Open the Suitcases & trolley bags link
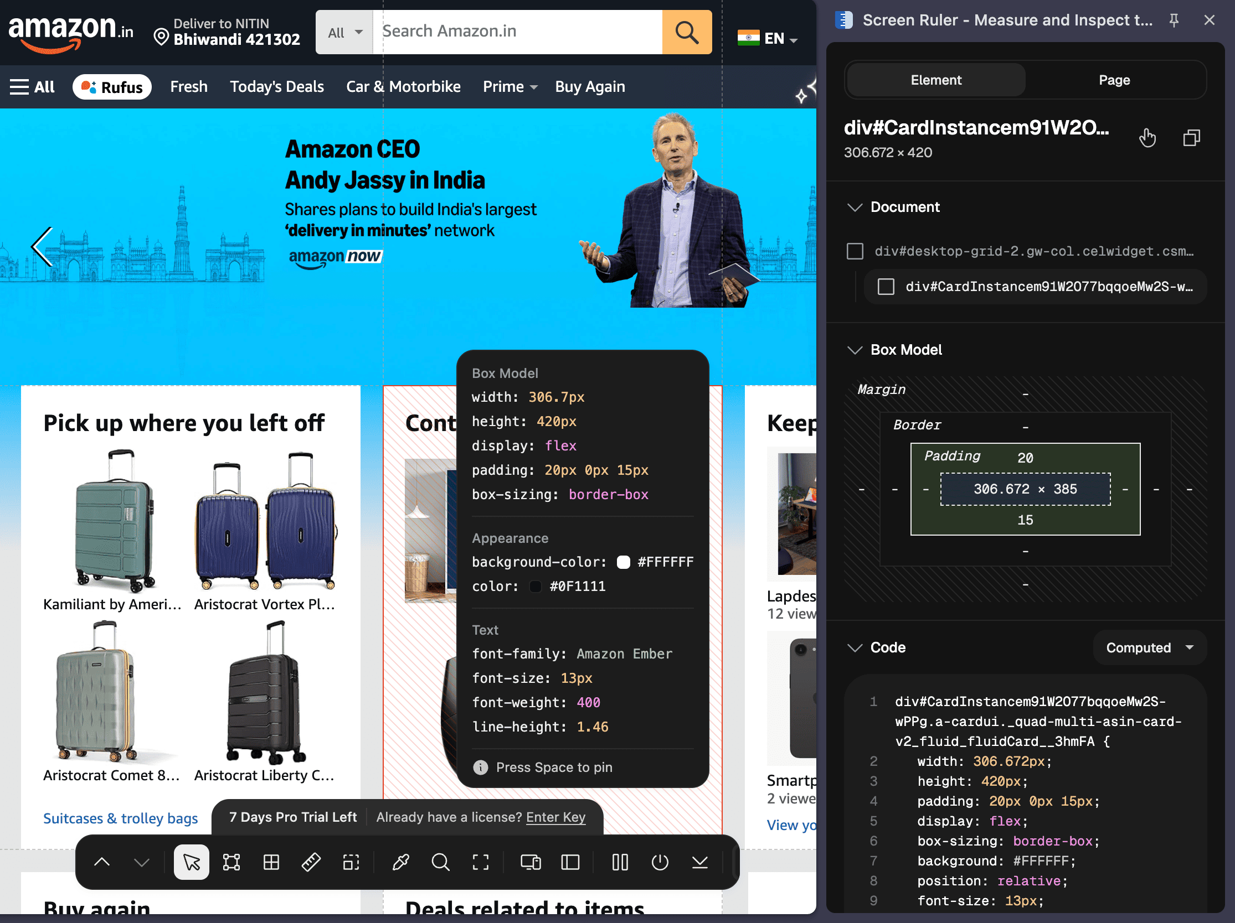Viewport: 1235px width, 923px height. [121, 818]
